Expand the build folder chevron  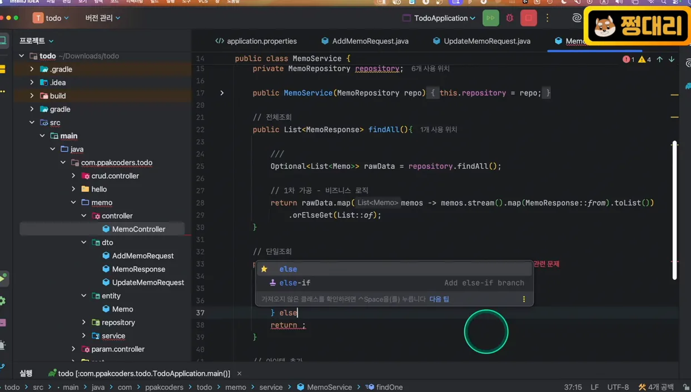click(32, 96)
